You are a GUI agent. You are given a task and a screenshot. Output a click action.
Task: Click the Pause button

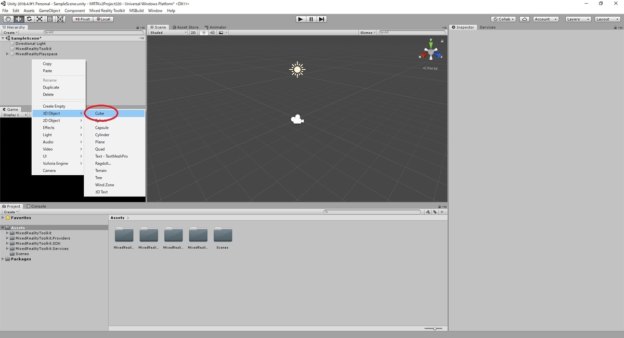311,19
